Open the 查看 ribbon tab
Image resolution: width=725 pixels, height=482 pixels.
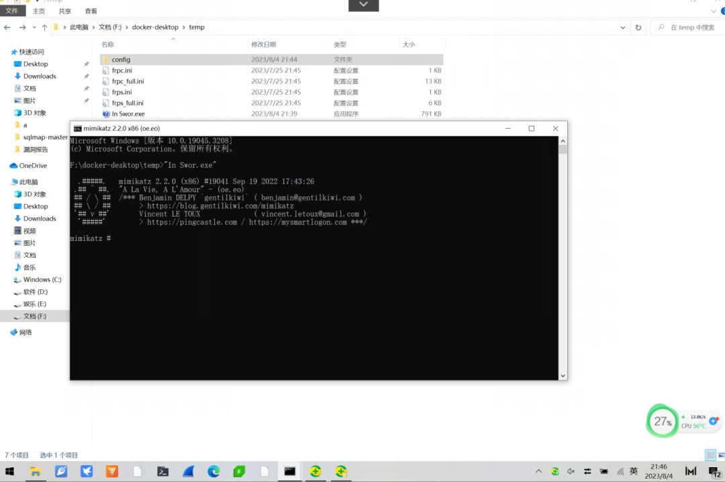pyautogui.click(x=91, y=11)
